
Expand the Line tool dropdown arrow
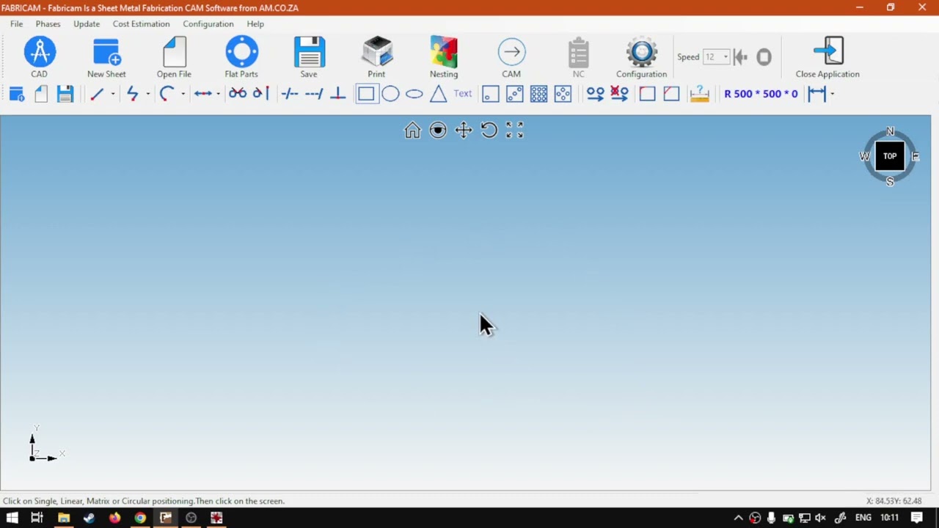click(112, 94)
